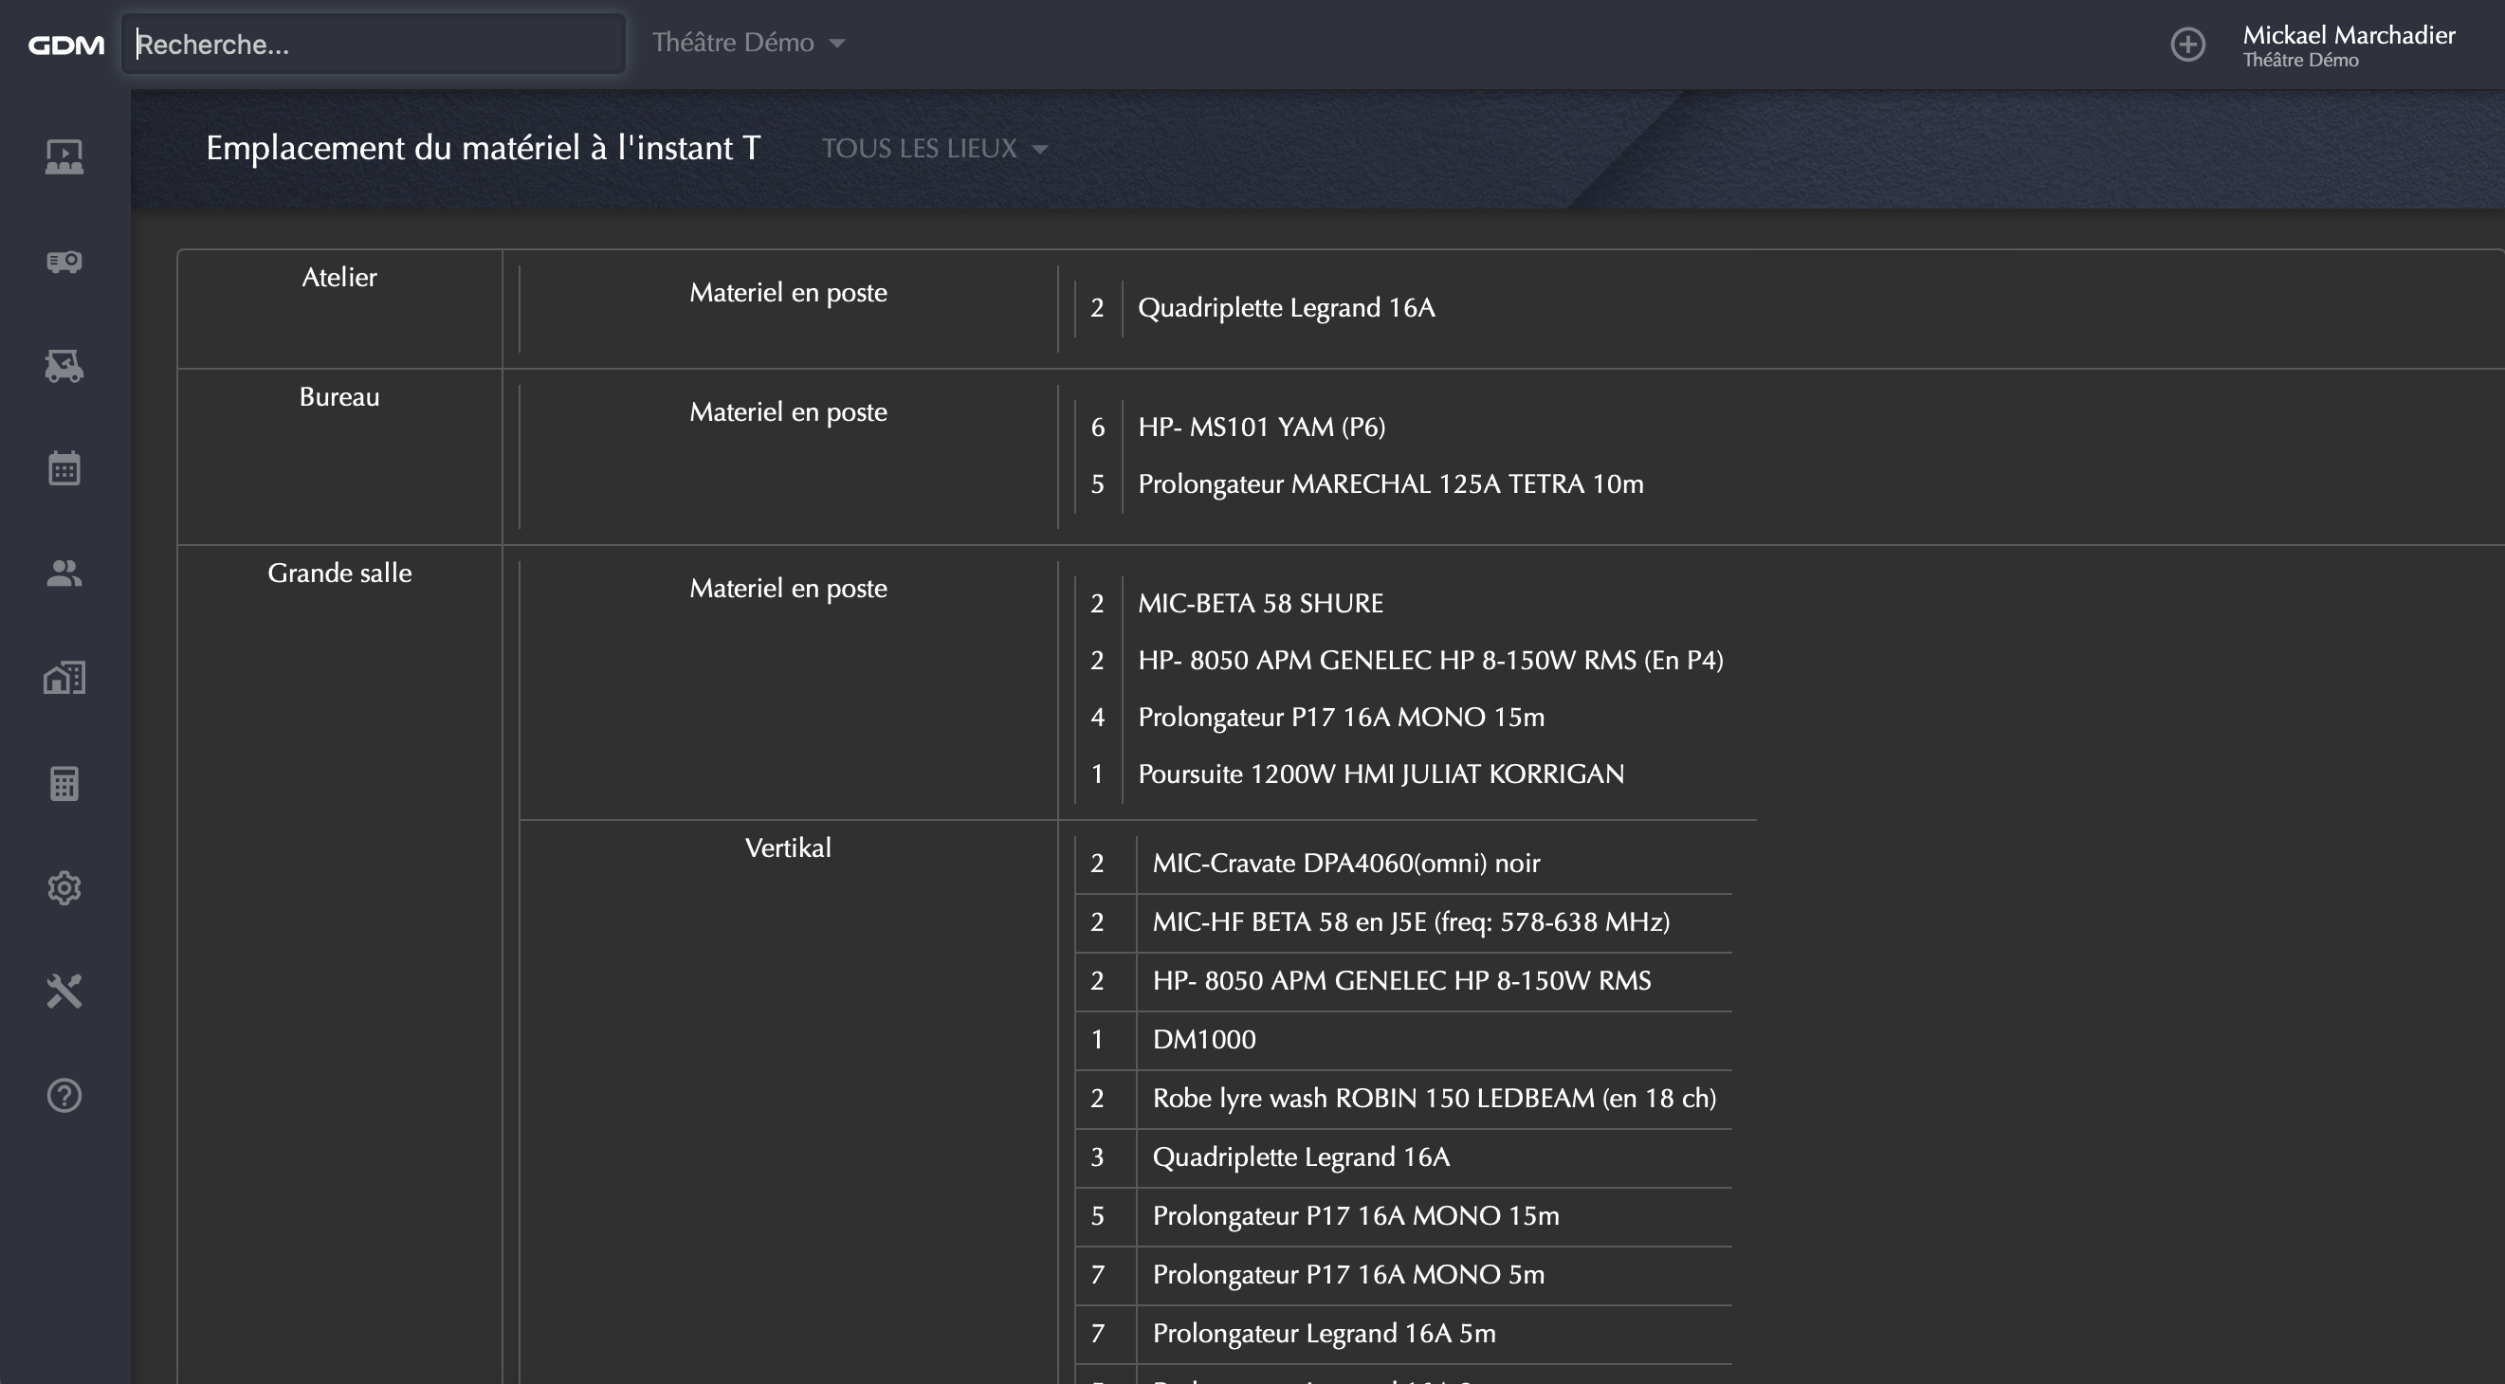Select Prolongateur P17 16A MONO 15m in Materiel en poste
Image resolution: width=2505 pixels, height=1384 pixels.
[1341, 718]
